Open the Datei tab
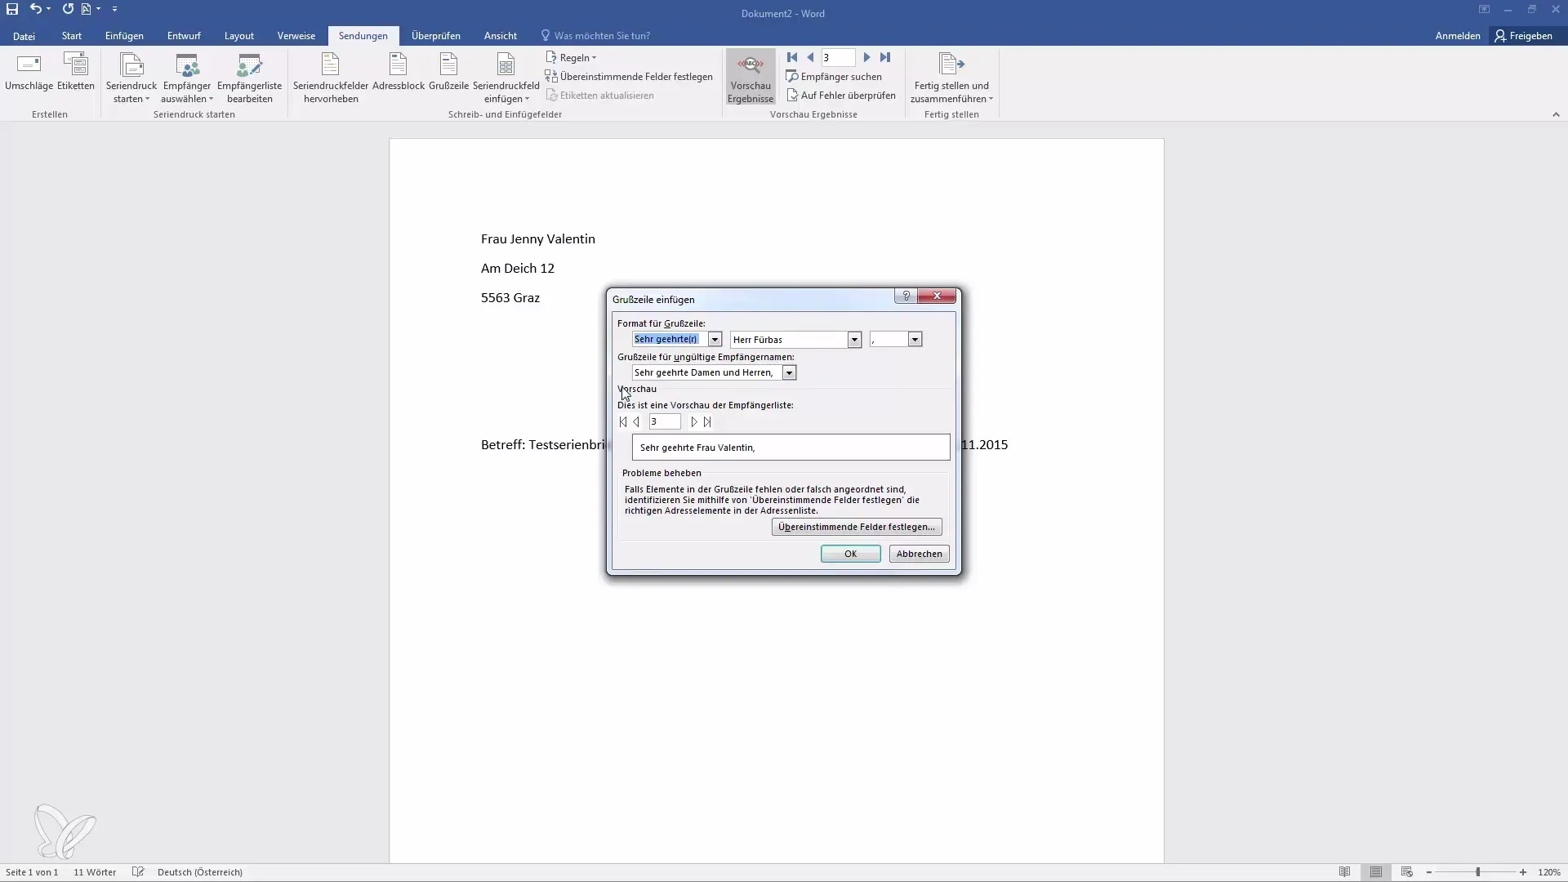The width and height of the screenshot is (1568, 882). (24, 36)
